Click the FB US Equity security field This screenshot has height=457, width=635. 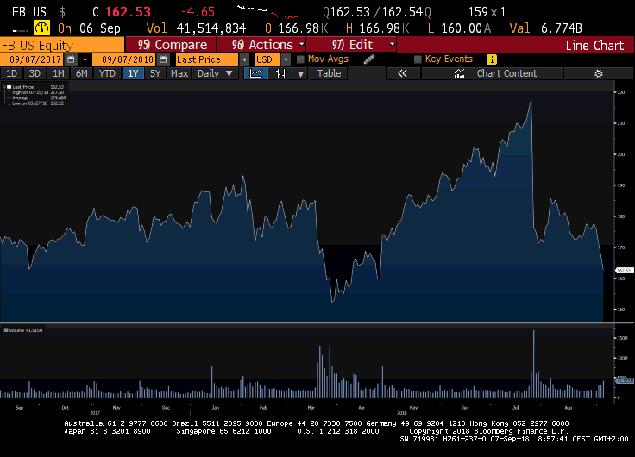(x=62, y=45)
